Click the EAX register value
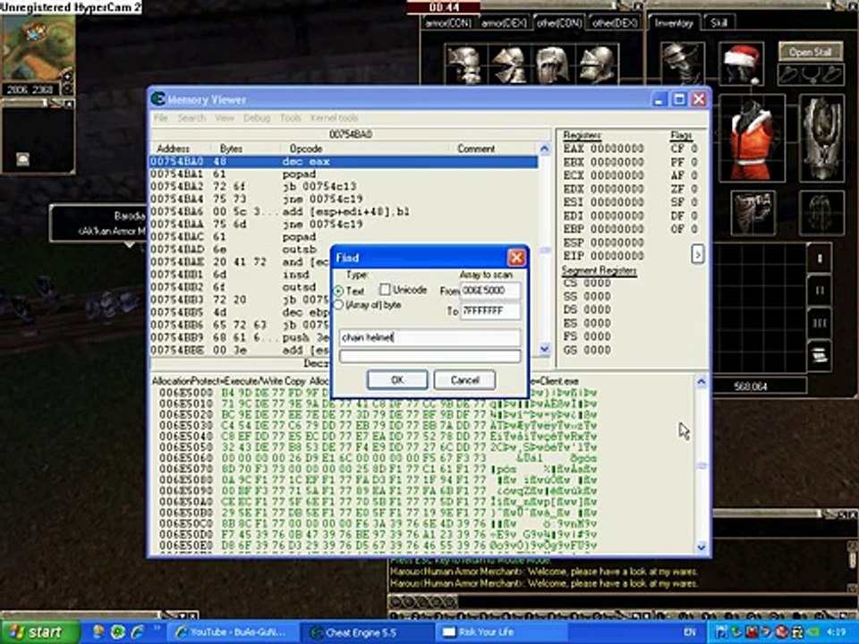859x644 pixels. pos(617,149)
